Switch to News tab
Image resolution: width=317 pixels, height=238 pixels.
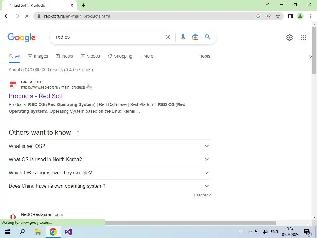coord(64,56)
